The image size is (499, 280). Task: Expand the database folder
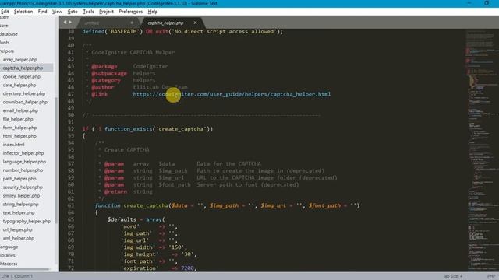(9, 34)
